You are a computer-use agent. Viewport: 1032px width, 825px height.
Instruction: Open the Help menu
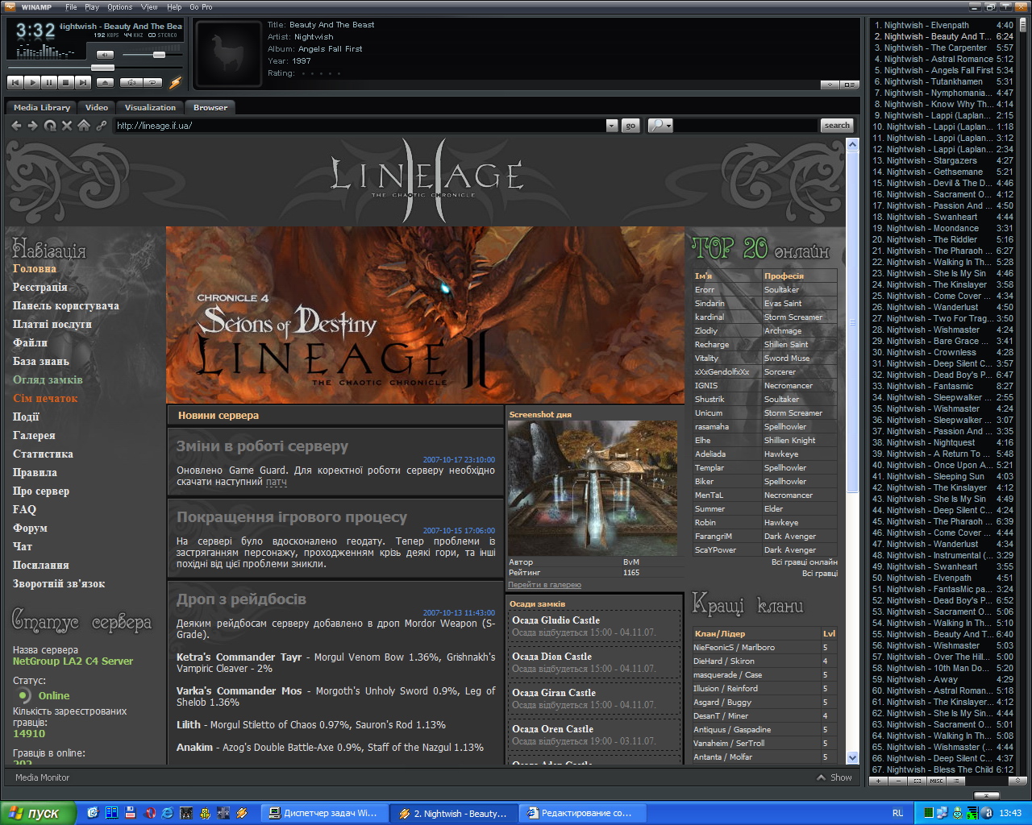tap(174, 7)
